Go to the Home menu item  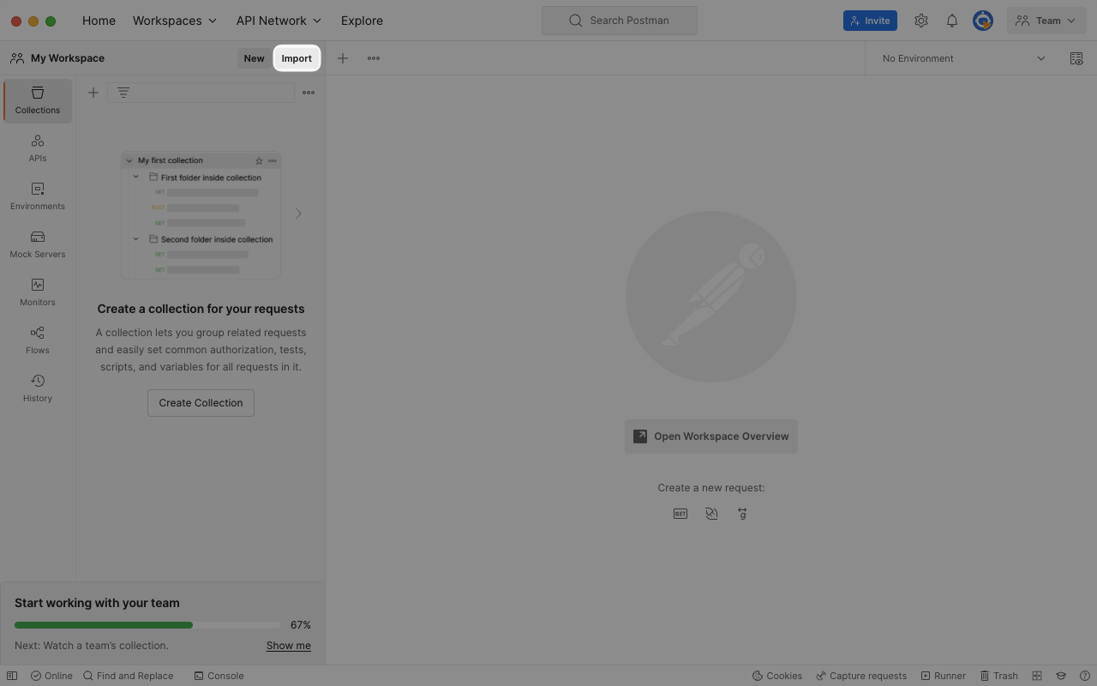click(99, 21)
